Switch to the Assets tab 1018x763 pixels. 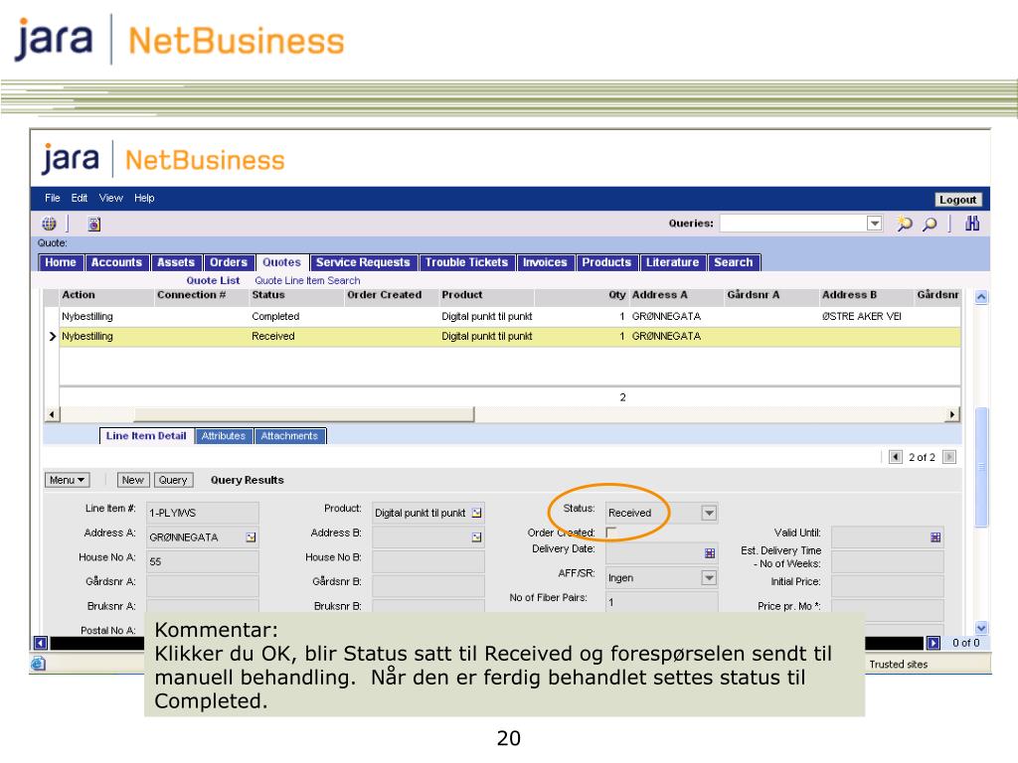[176, 262]
